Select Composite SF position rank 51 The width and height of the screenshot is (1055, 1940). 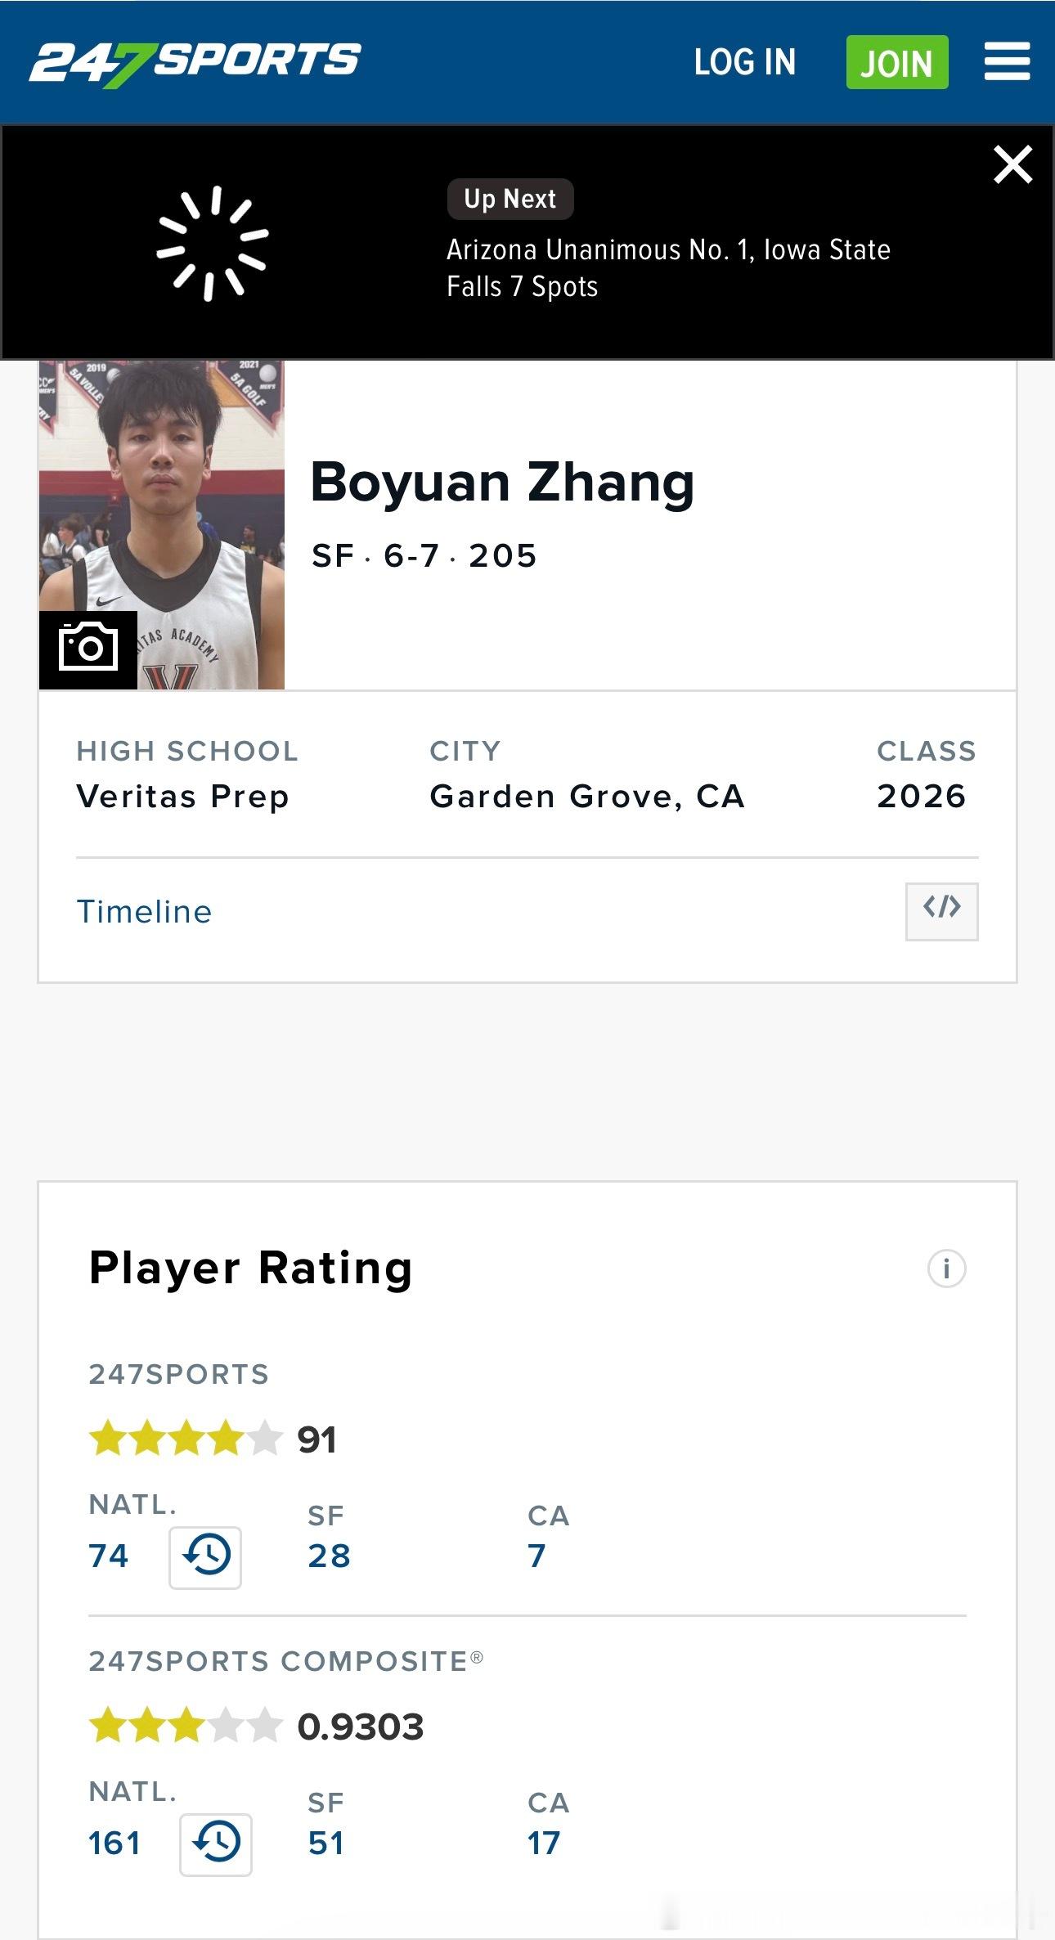click(x=325, y=1843)
